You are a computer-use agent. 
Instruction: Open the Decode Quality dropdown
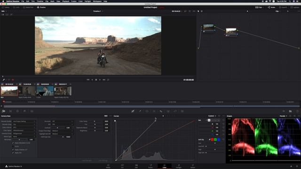[24, 121]
